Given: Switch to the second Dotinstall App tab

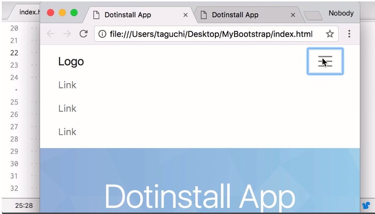Looking at the screenshot, I should 242,15.
